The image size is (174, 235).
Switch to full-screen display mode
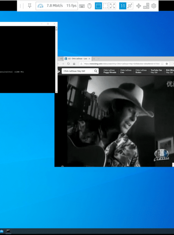[x=112, y=6]
